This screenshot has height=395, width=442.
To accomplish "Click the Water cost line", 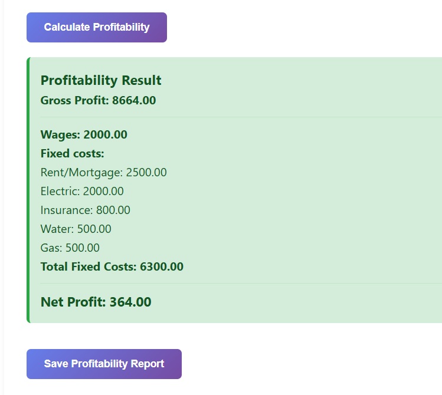I will (x=76, y=229).
